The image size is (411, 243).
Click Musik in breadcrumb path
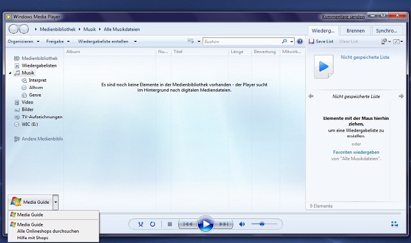[90, 29]
